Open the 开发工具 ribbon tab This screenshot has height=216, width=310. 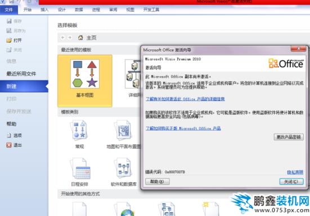tap(151, 10)
